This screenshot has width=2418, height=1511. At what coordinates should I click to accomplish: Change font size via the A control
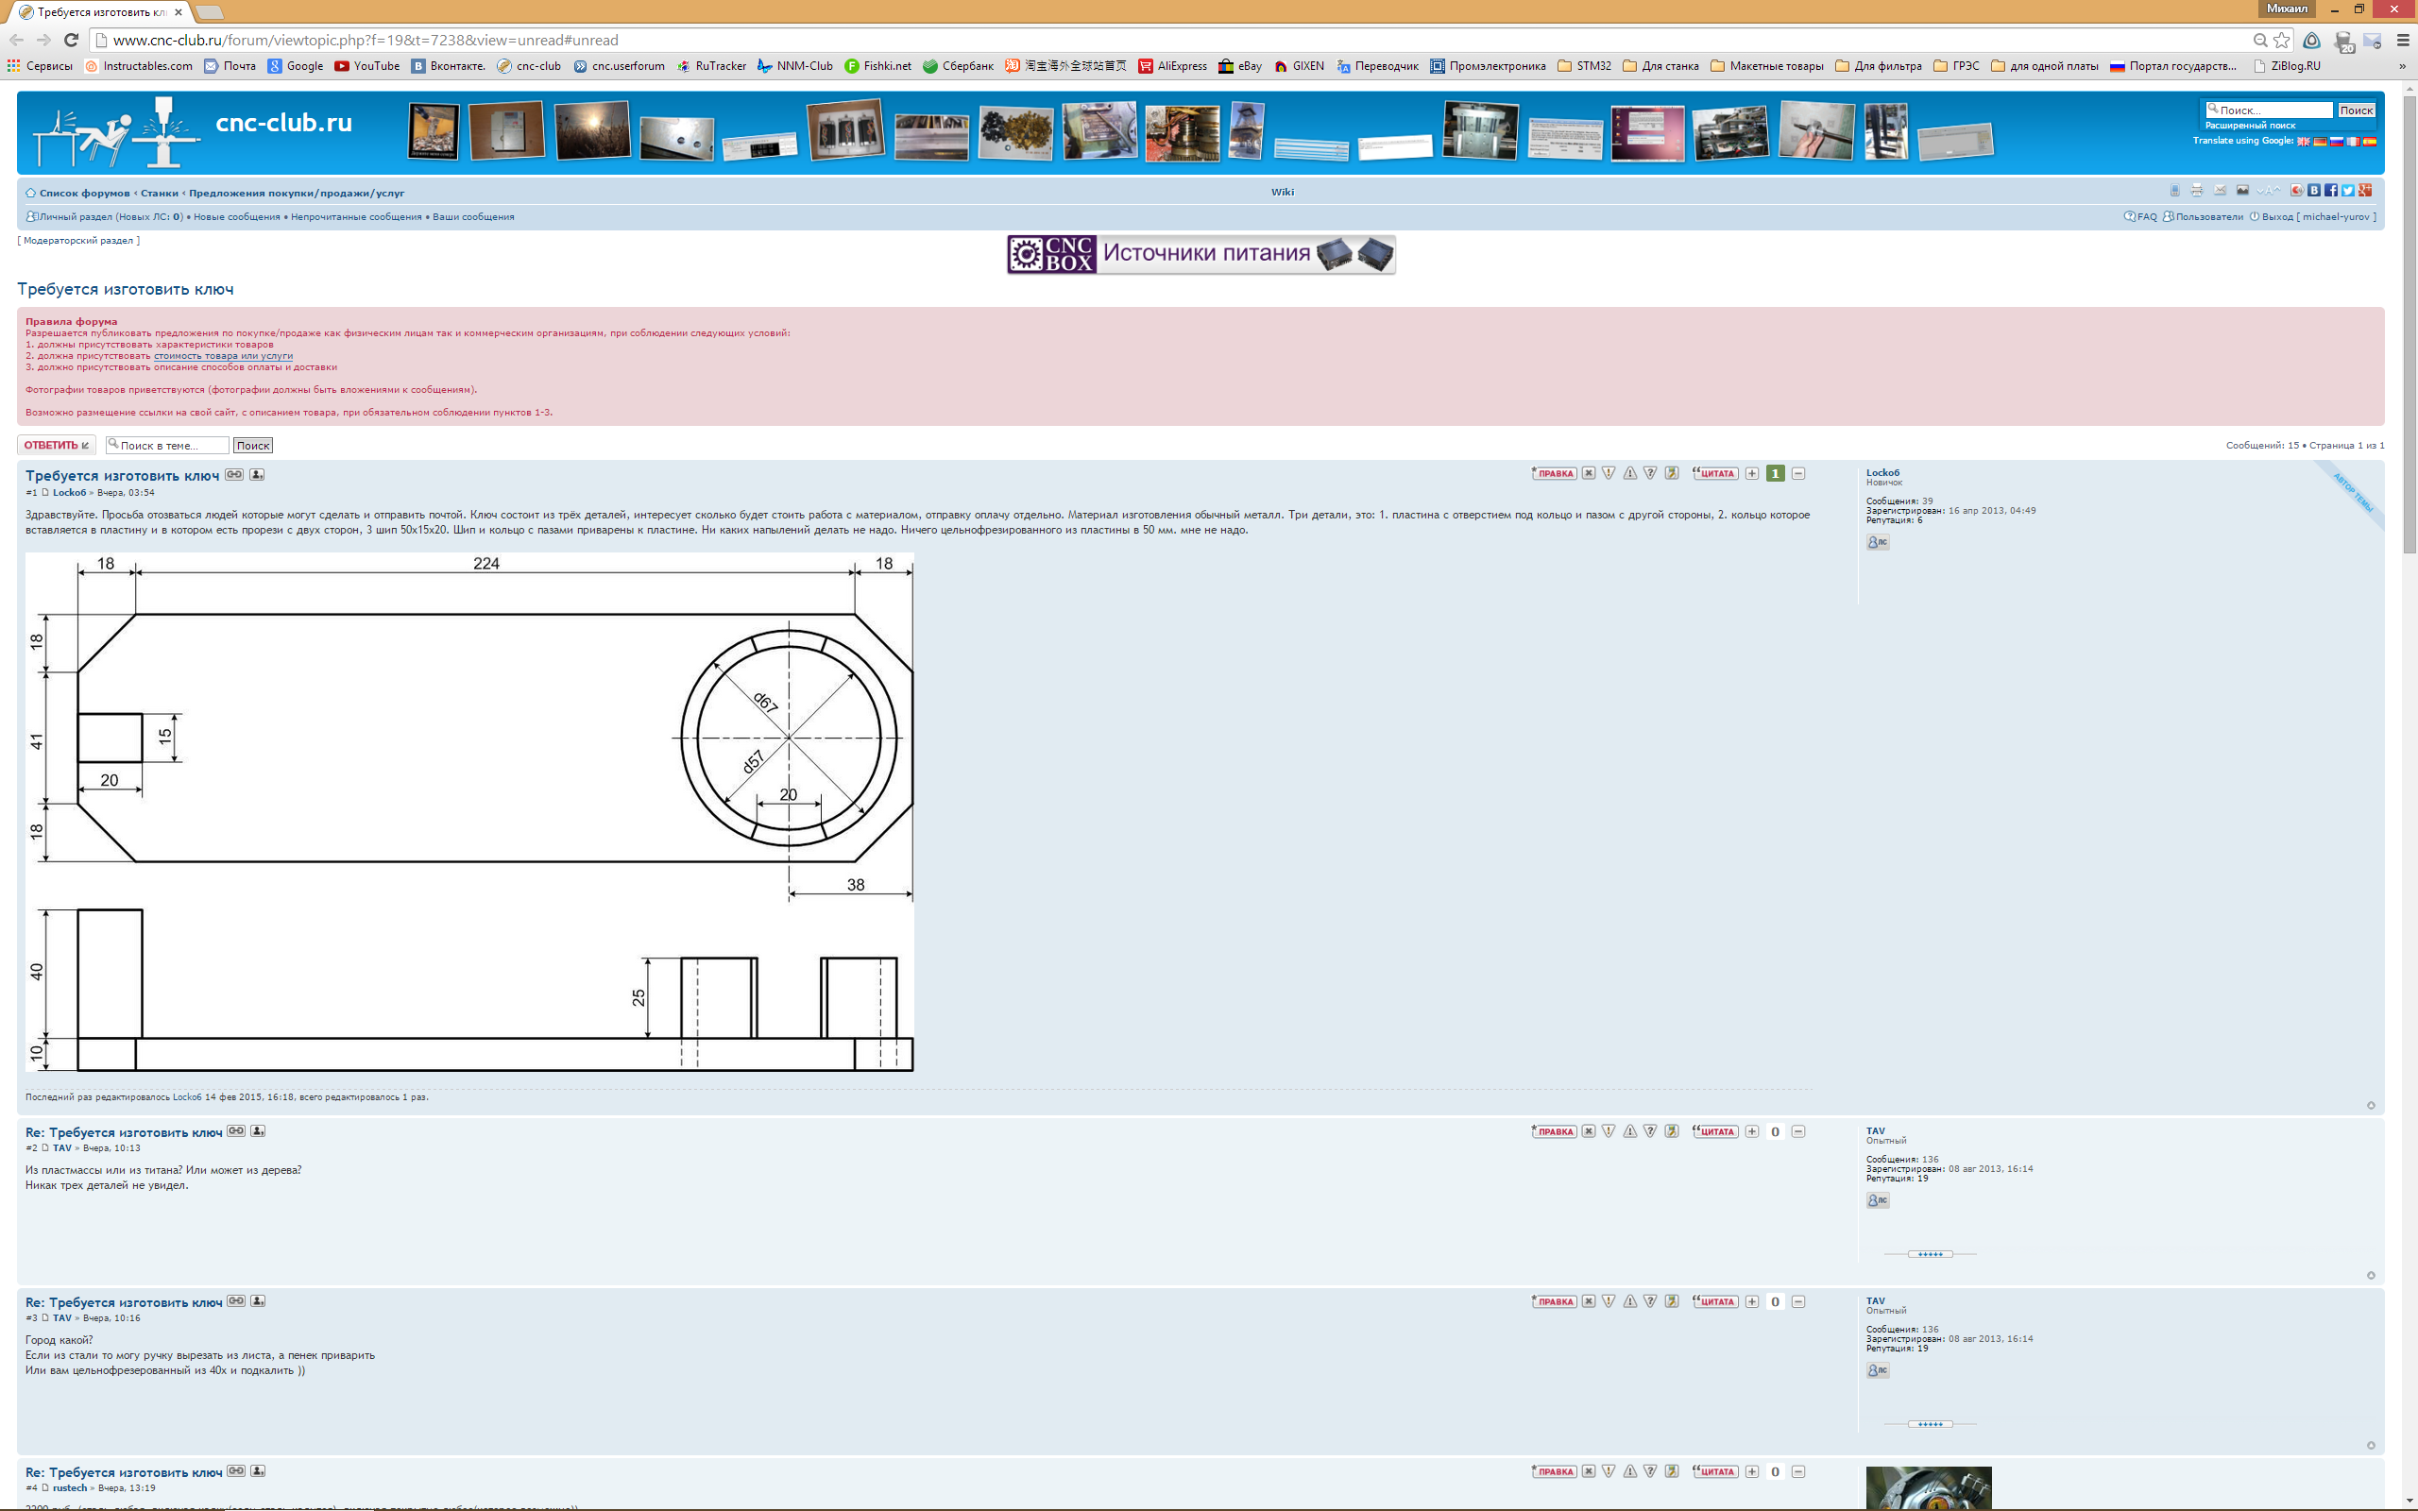2269,190
